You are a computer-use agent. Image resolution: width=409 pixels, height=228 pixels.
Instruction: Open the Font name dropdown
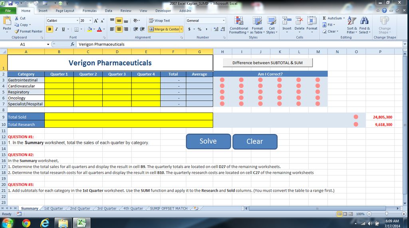(77, 21)
